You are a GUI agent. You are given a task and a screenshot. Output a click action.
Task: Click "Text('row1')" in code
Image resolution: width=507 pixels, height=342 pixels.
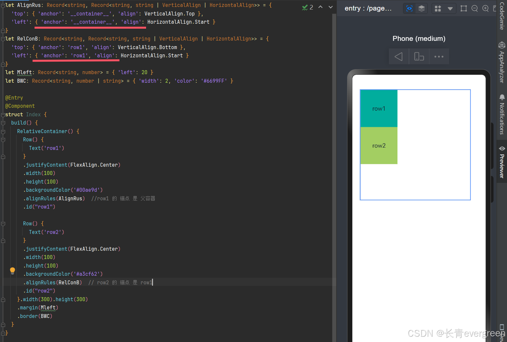click(47, 148)
